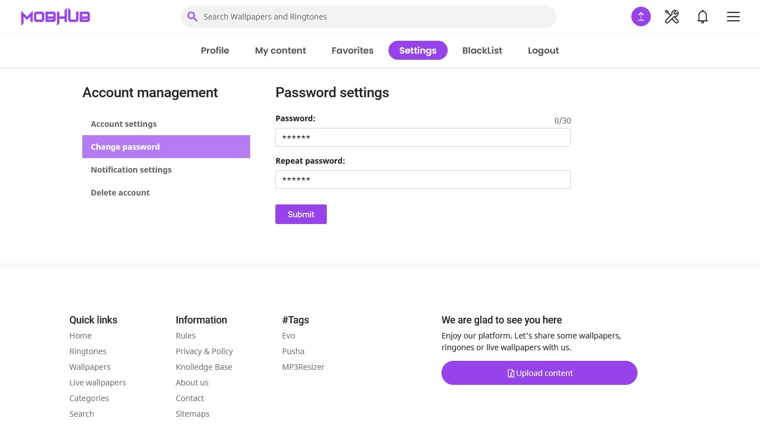Image resolution: width=760 pixels, height=429 pixels.
Task: Open the Profile tab
Action: [x=215, y=50]
